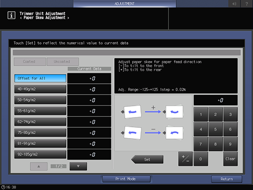The width and height of the screenshot is (253, 190).
Task: Tap the 1/2 page indicator
Action: pyautogui.click(x=59, y=166)
